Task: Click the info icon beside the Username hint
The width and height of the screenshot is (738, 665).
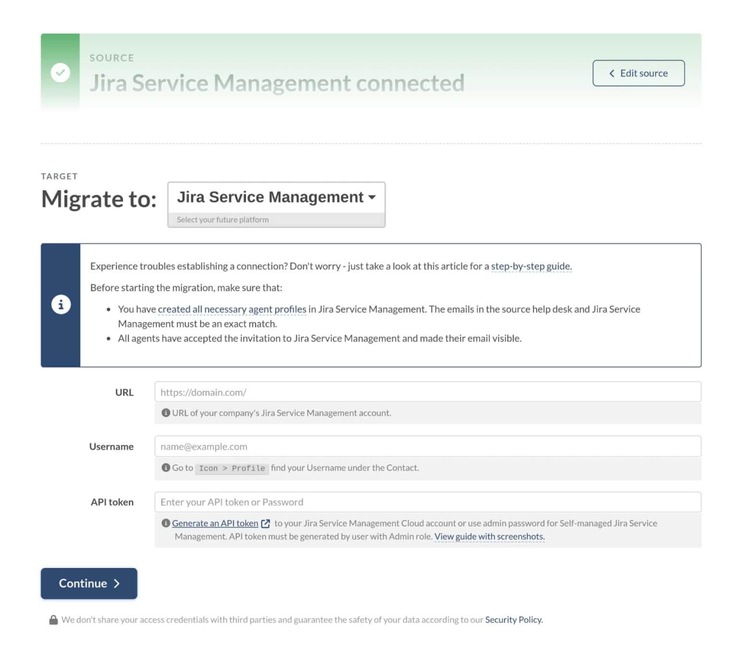Action: pyautogui.click(x=166, y=467)
